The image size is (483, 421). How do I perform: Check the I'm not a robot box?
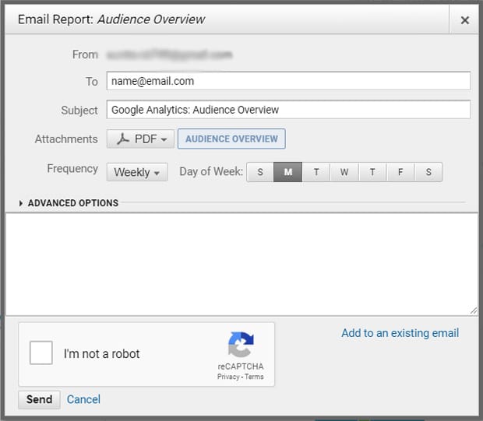click(41, 353)
